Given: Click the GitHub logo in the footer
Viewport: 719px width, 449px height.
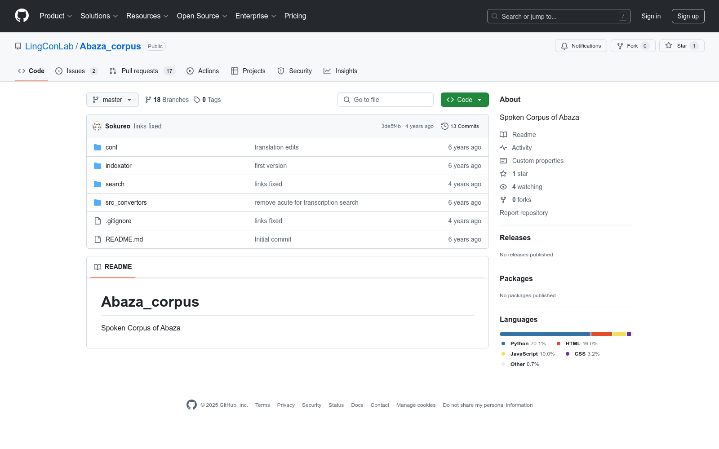Looking at the screenshot, I should [x=191, y=405].
